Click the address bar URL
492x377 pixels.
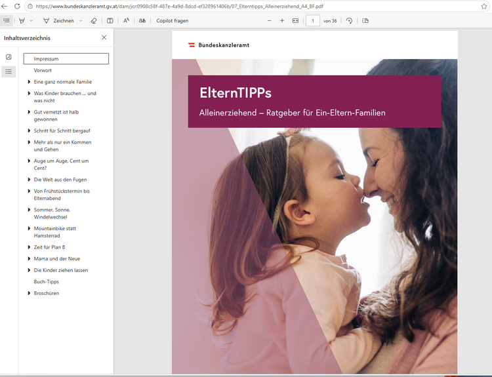pos(180,7)
